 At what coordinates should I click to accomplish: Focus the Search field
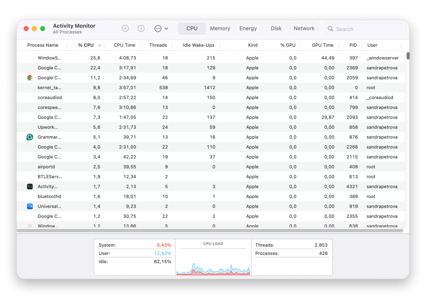(365, 29)
